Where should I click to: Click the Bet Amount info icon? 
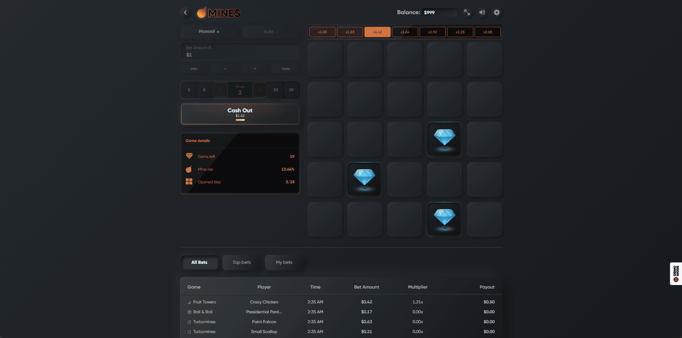click(210, 48)
